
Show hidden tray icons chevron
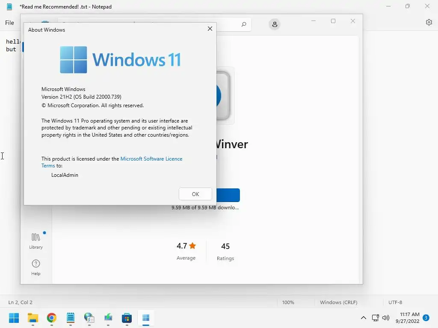(x=364, y=318)
